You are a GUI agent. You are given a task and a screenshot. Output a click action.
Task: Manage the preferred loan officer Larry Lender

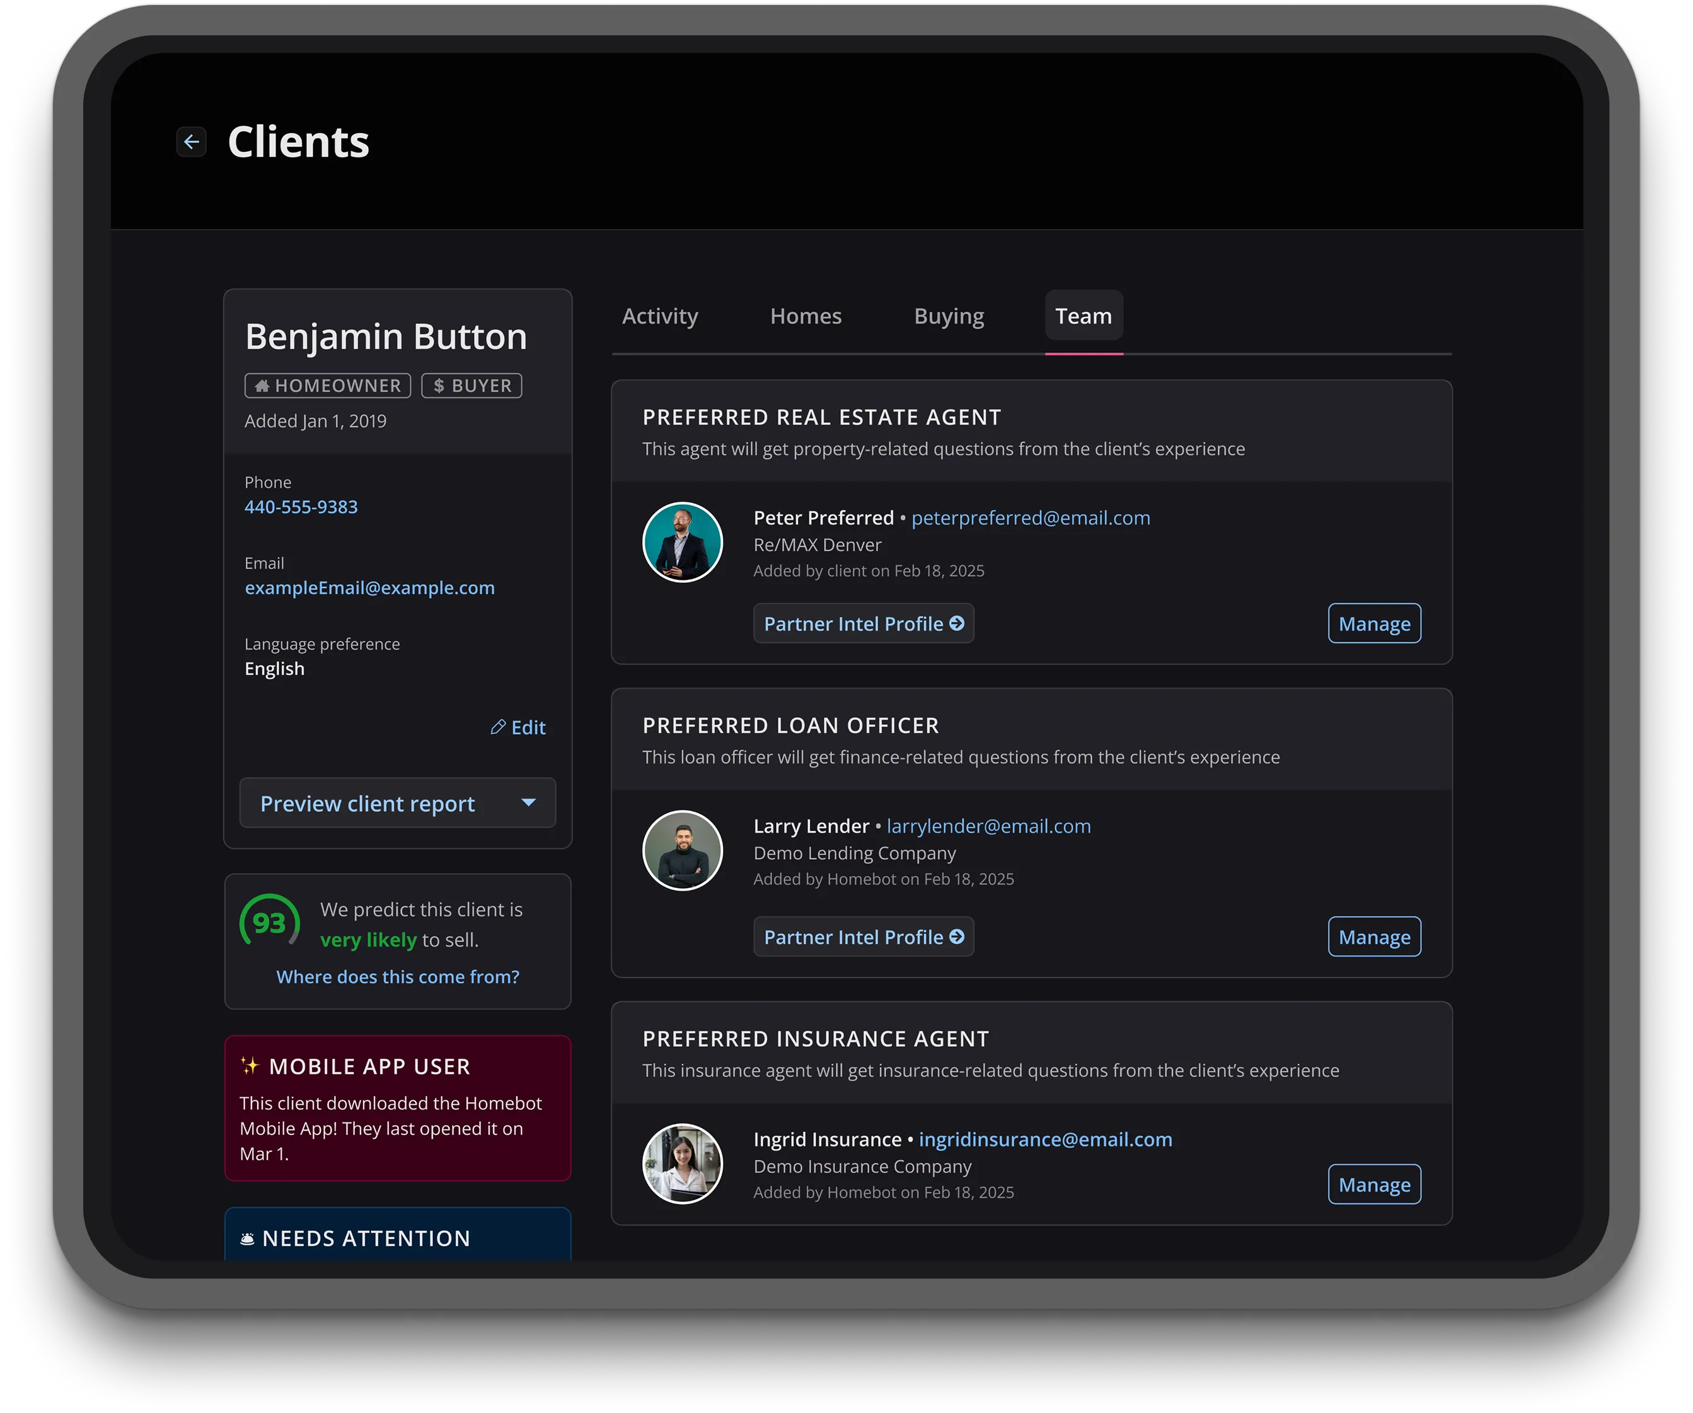[x=1375, y=937]
